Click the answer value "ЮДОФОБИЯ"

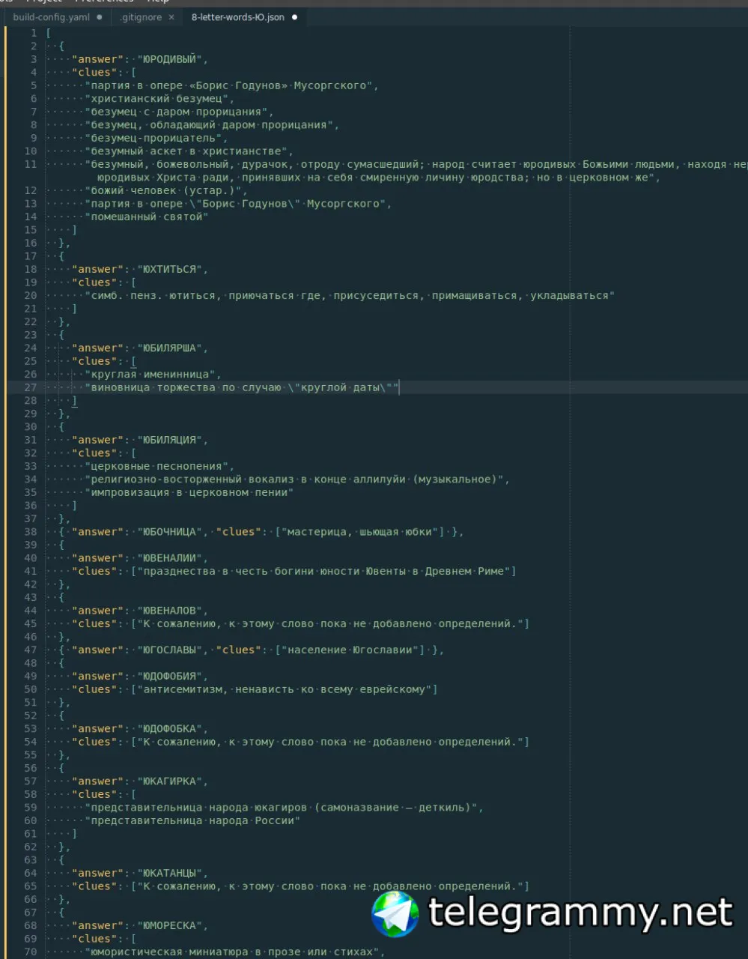pyautogui.click(x=169, y=676)
